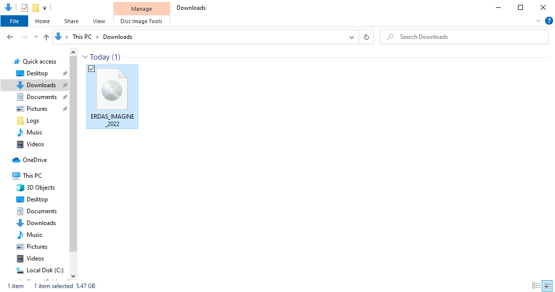555x292 pixels.
Task: Go up one folder level with the up arrow
Action: (x=46, y=36)
